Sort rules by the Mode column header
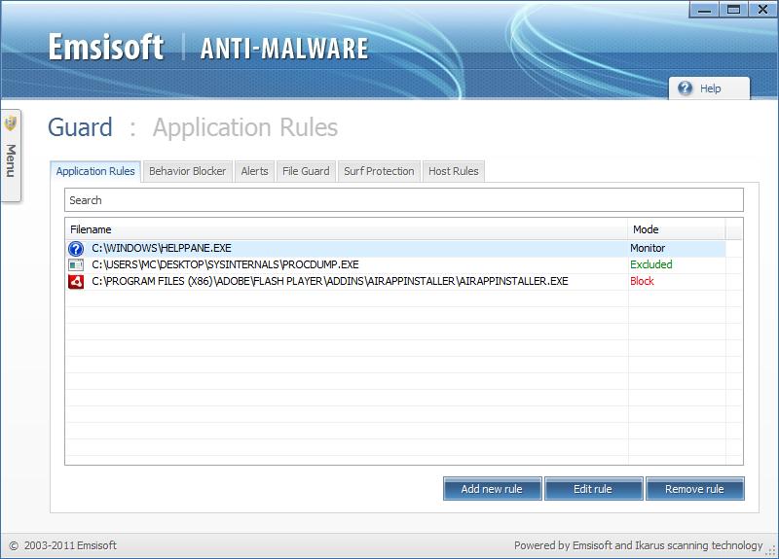 pyautogui.click(x=676, y=229)
